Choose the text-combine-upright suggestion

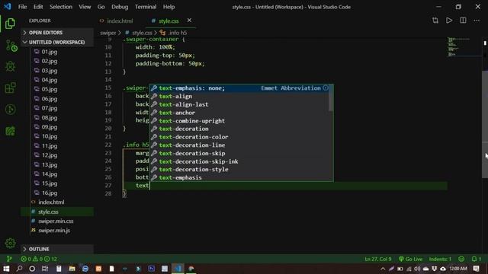coord(239,120)
